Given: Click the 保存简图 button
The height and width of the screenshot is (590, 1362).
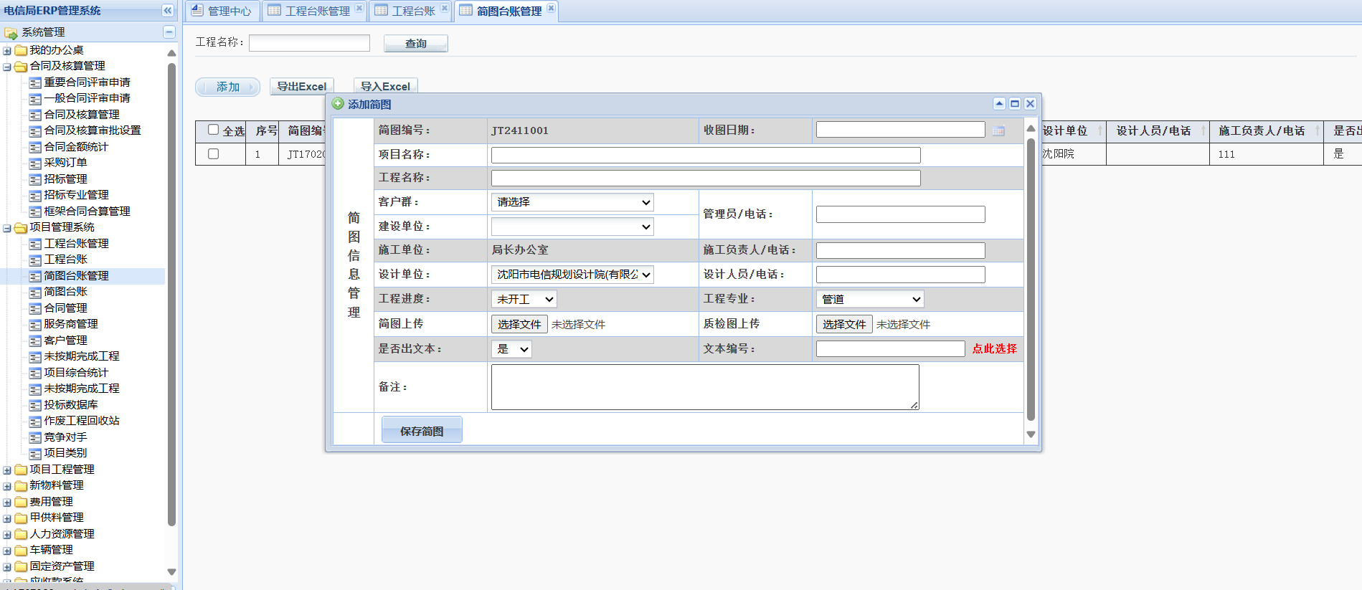Looking at the screenshot, I should pos(422,431).
